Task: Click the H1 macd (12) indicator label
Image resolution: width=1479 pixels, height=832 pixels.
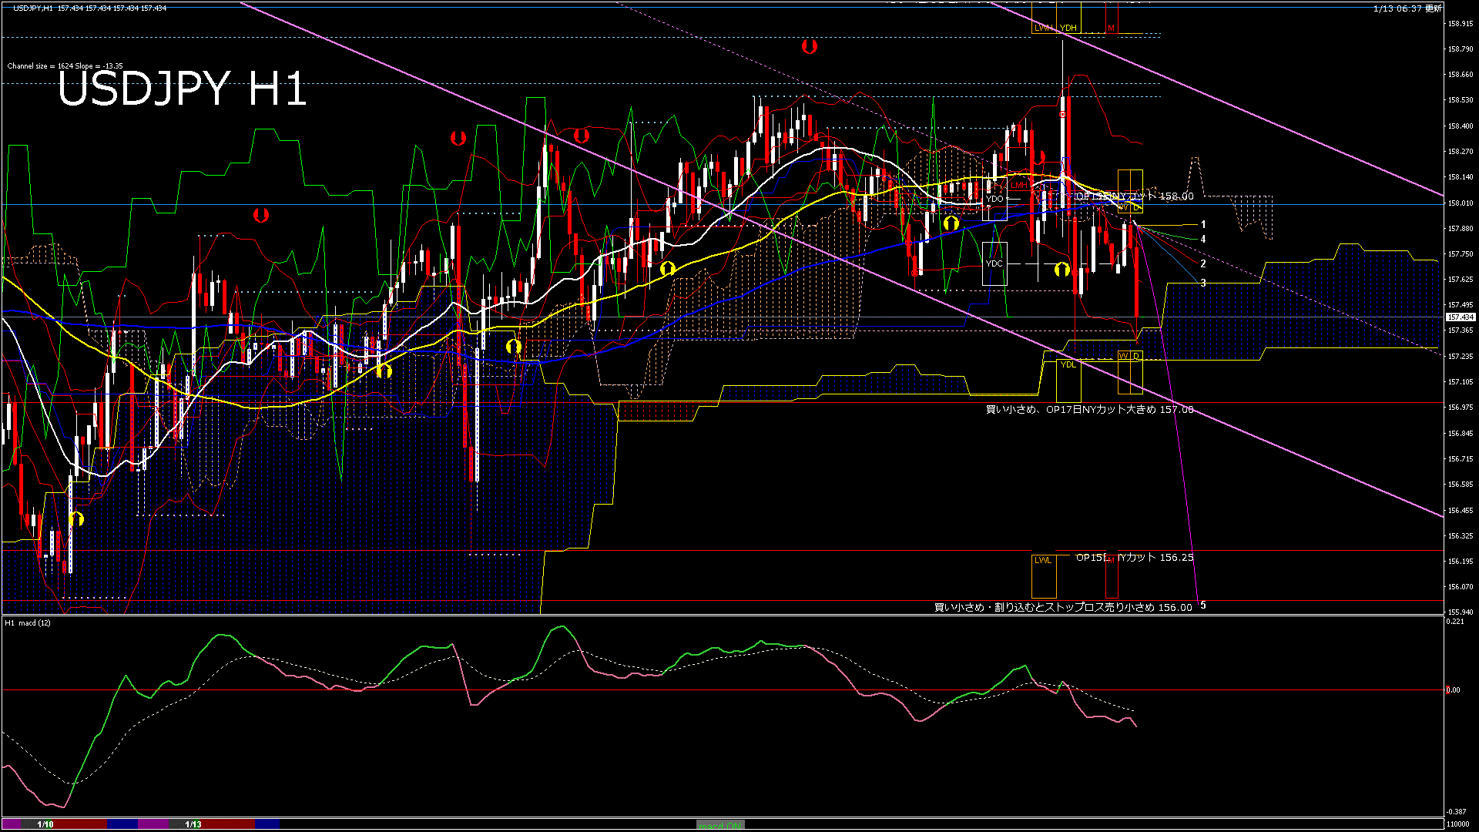Action: click(x=28, y=622)
